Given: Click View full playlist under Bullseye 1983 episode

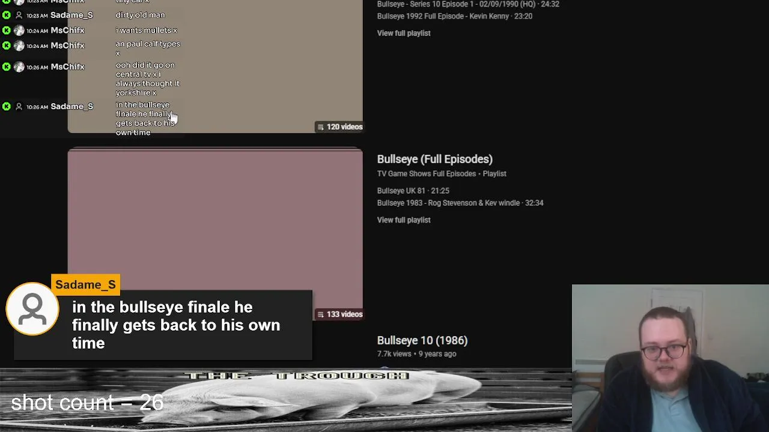Looking at the screenshot, I should point(404,220).
